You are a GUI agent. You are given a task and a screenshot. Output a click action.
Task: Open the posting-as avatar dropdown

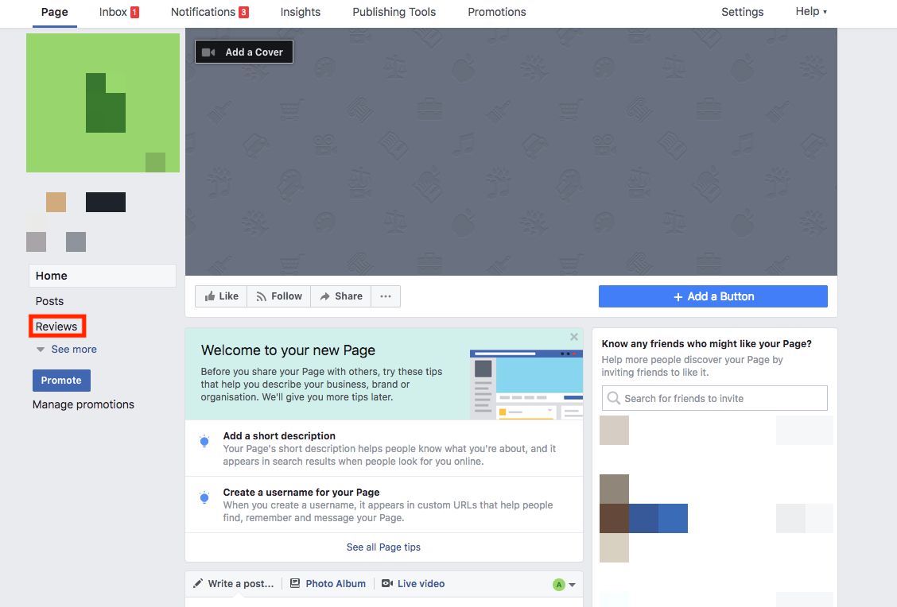(564, 584)
